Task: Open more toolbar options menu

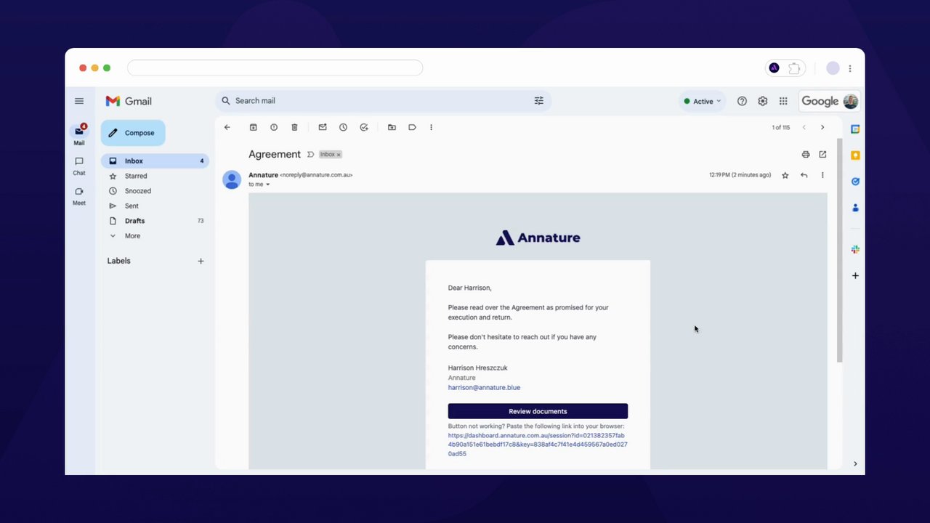Action: 431,127
